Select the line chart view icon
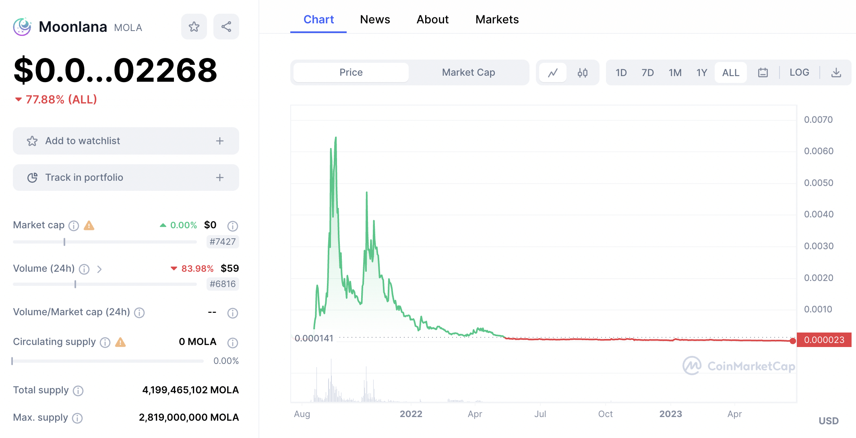The image size is (856, 438). coord(553,72)
